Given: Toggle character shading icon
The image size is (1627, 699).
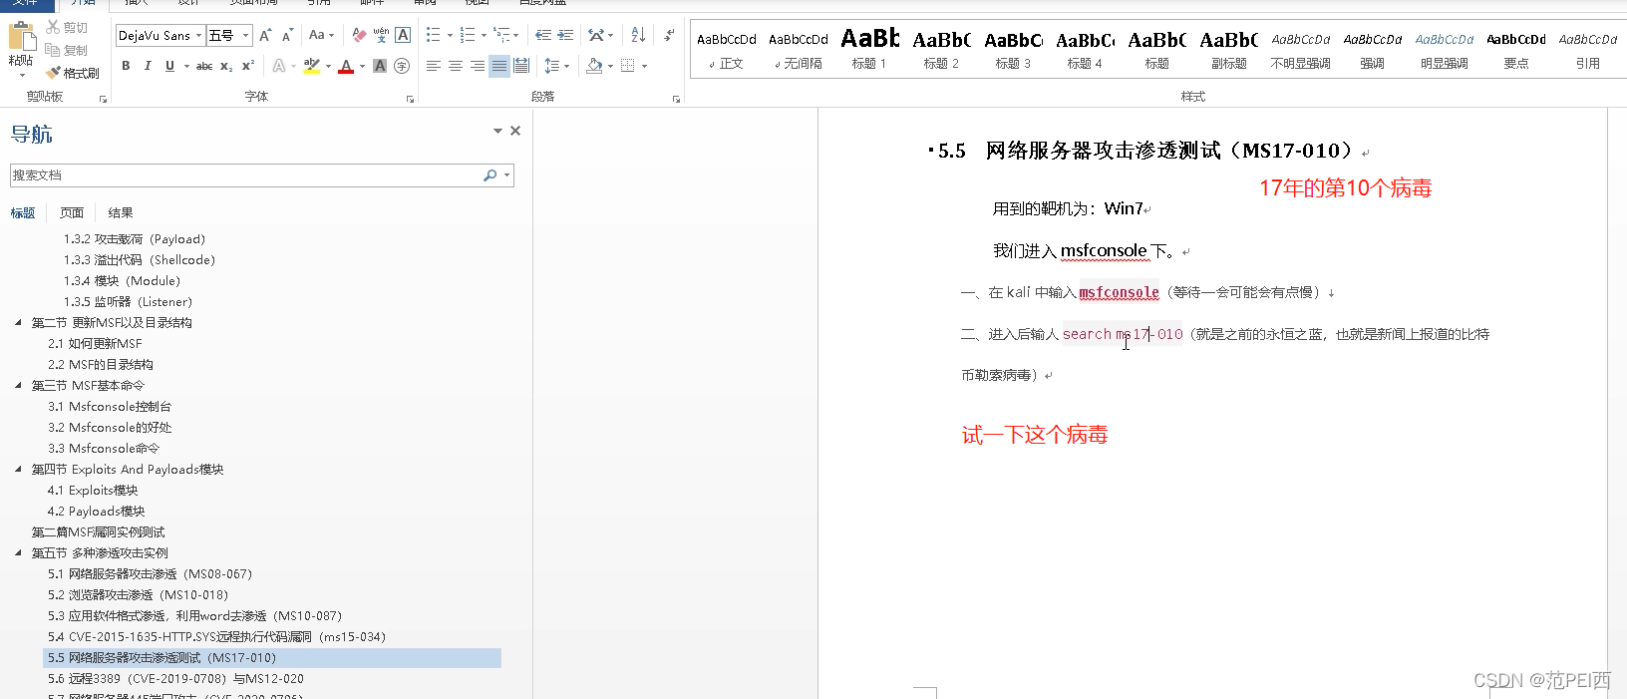Looking at the screenshot, I should pos(380,66).
